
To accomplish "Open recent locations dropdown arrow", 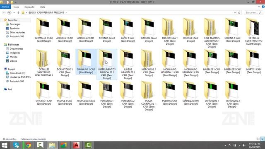I will pyautogui.click(x=14, y=13).
